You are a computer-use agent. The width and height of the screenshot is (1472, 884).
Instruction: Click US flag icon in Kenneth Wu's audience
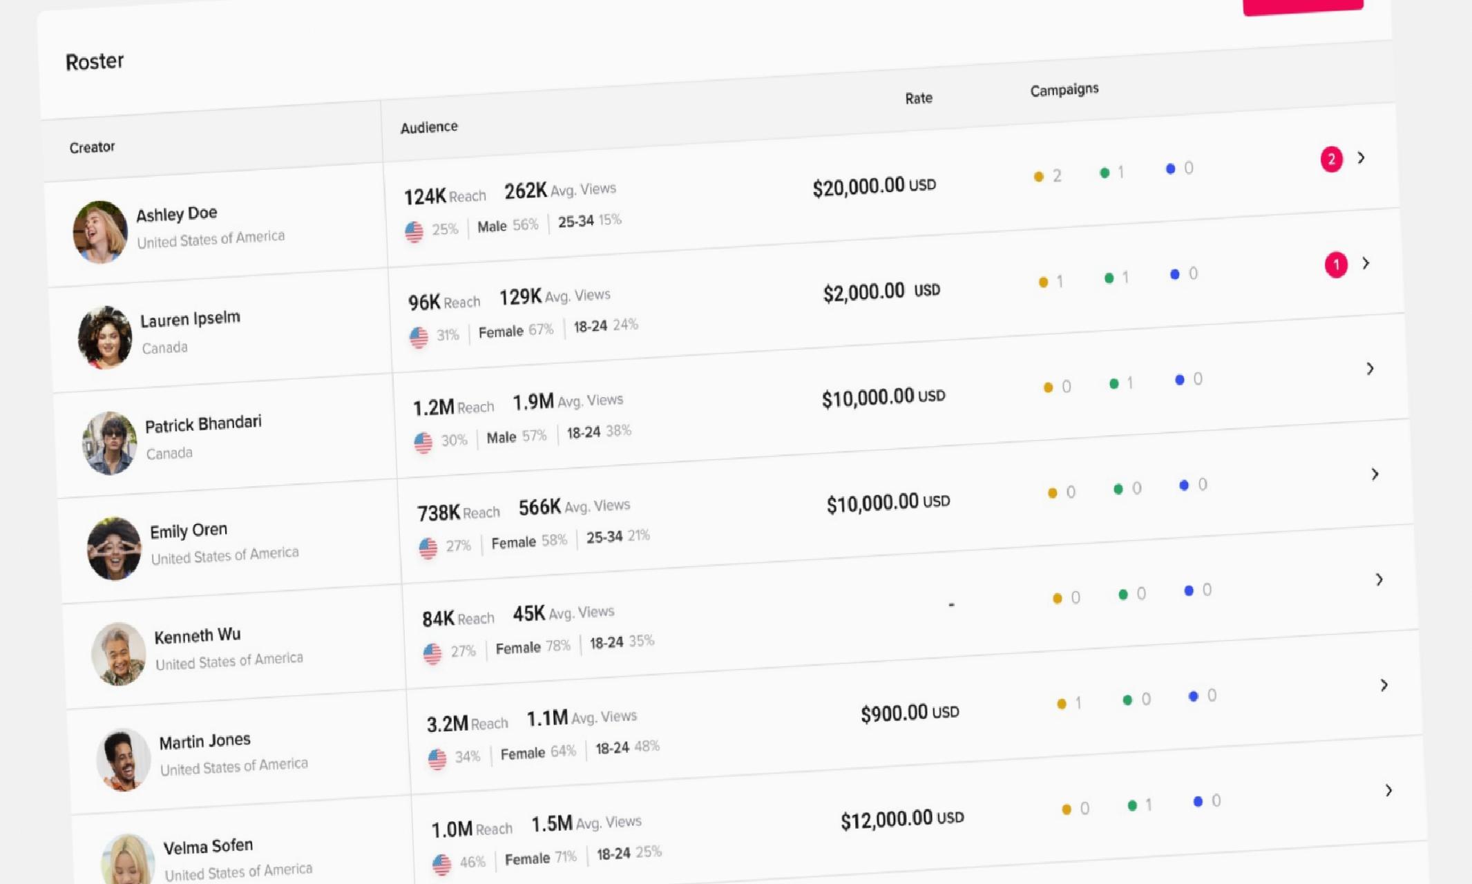tap(432, 653)
